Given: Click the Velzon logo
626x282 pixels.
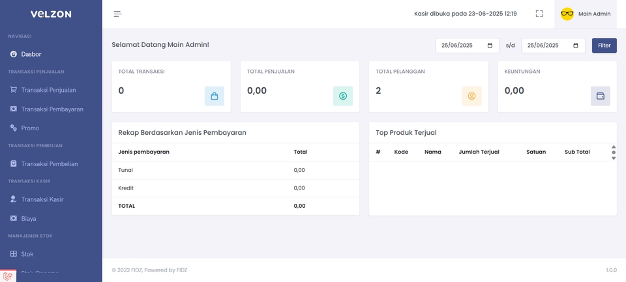Looking at the screenshot, I should coord(51,14).
